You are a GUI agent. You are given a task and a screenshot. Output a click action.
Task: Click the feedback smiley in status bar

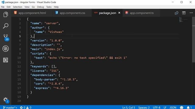pyautogui.click(x=182, y=107)
